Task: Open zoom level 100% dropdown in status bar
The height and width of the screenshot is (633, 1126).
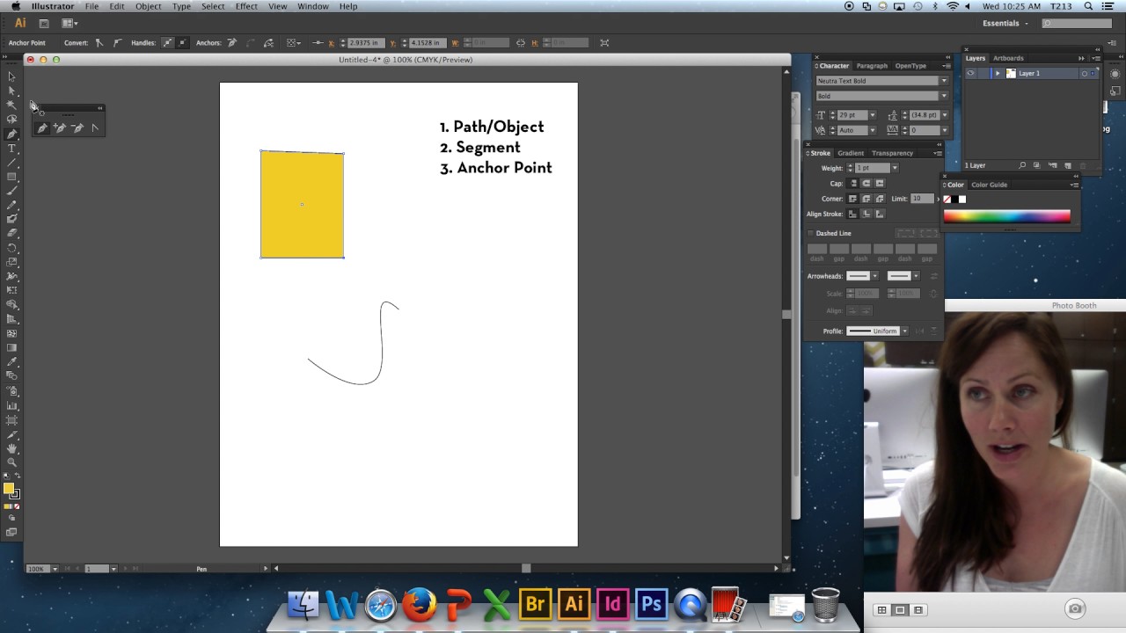Action: [x=55, y=569]
